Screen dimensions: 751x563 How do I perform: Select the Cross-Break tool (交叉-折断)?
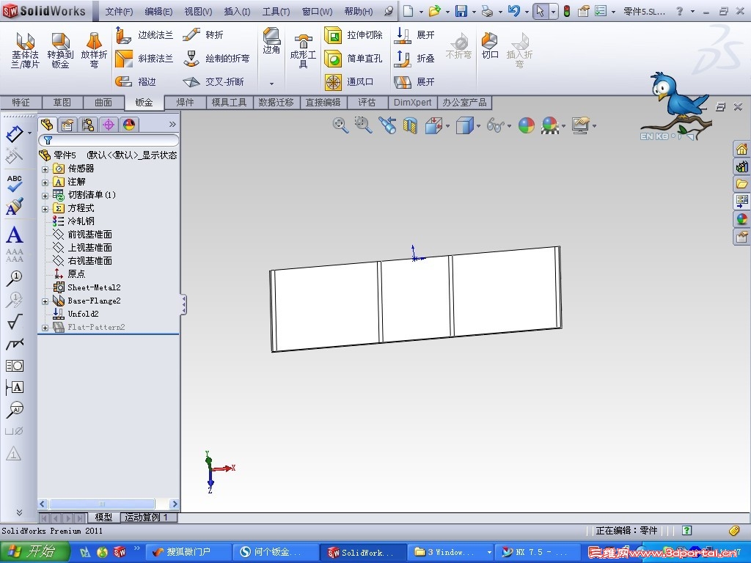point(213,82)
